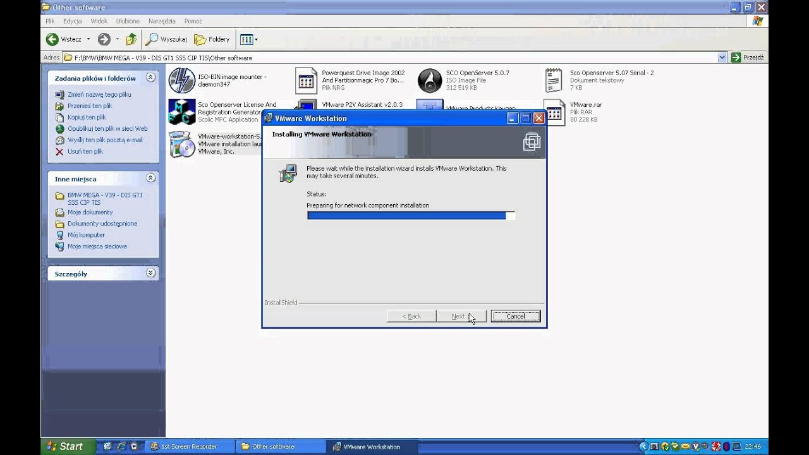
Task: Click the disabled Back button in installer
Action: (x=411, y=316)
